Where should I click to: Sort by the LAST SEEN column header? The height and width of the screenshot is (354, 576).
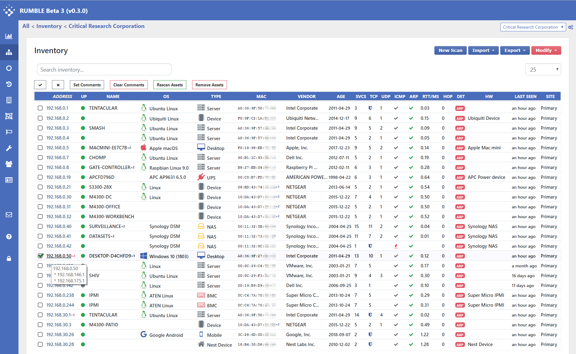[x=526, y=96]
